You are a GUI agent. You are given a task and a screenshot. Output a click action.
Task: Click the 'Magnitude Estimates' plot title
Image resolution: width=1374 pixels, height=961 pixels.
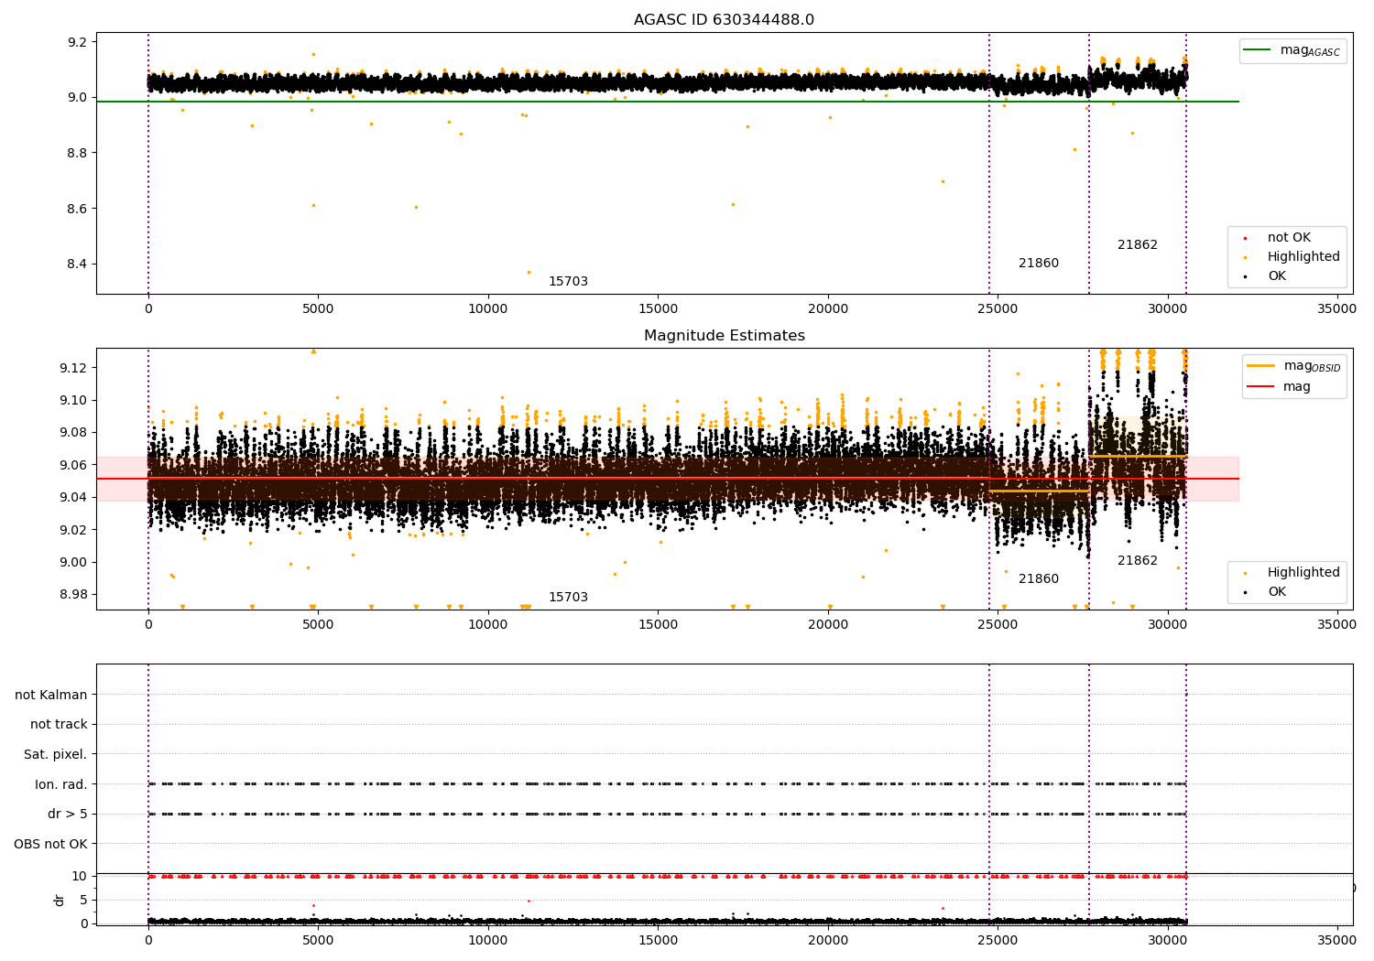[x=724, y=336]
